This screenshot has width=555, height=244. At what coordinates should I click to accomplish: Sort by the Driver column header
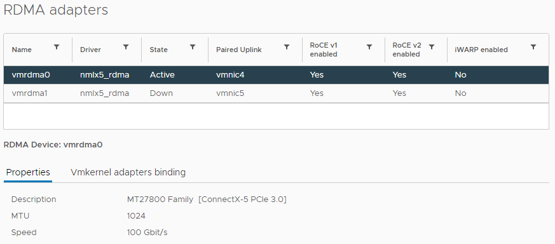(90, 50)
